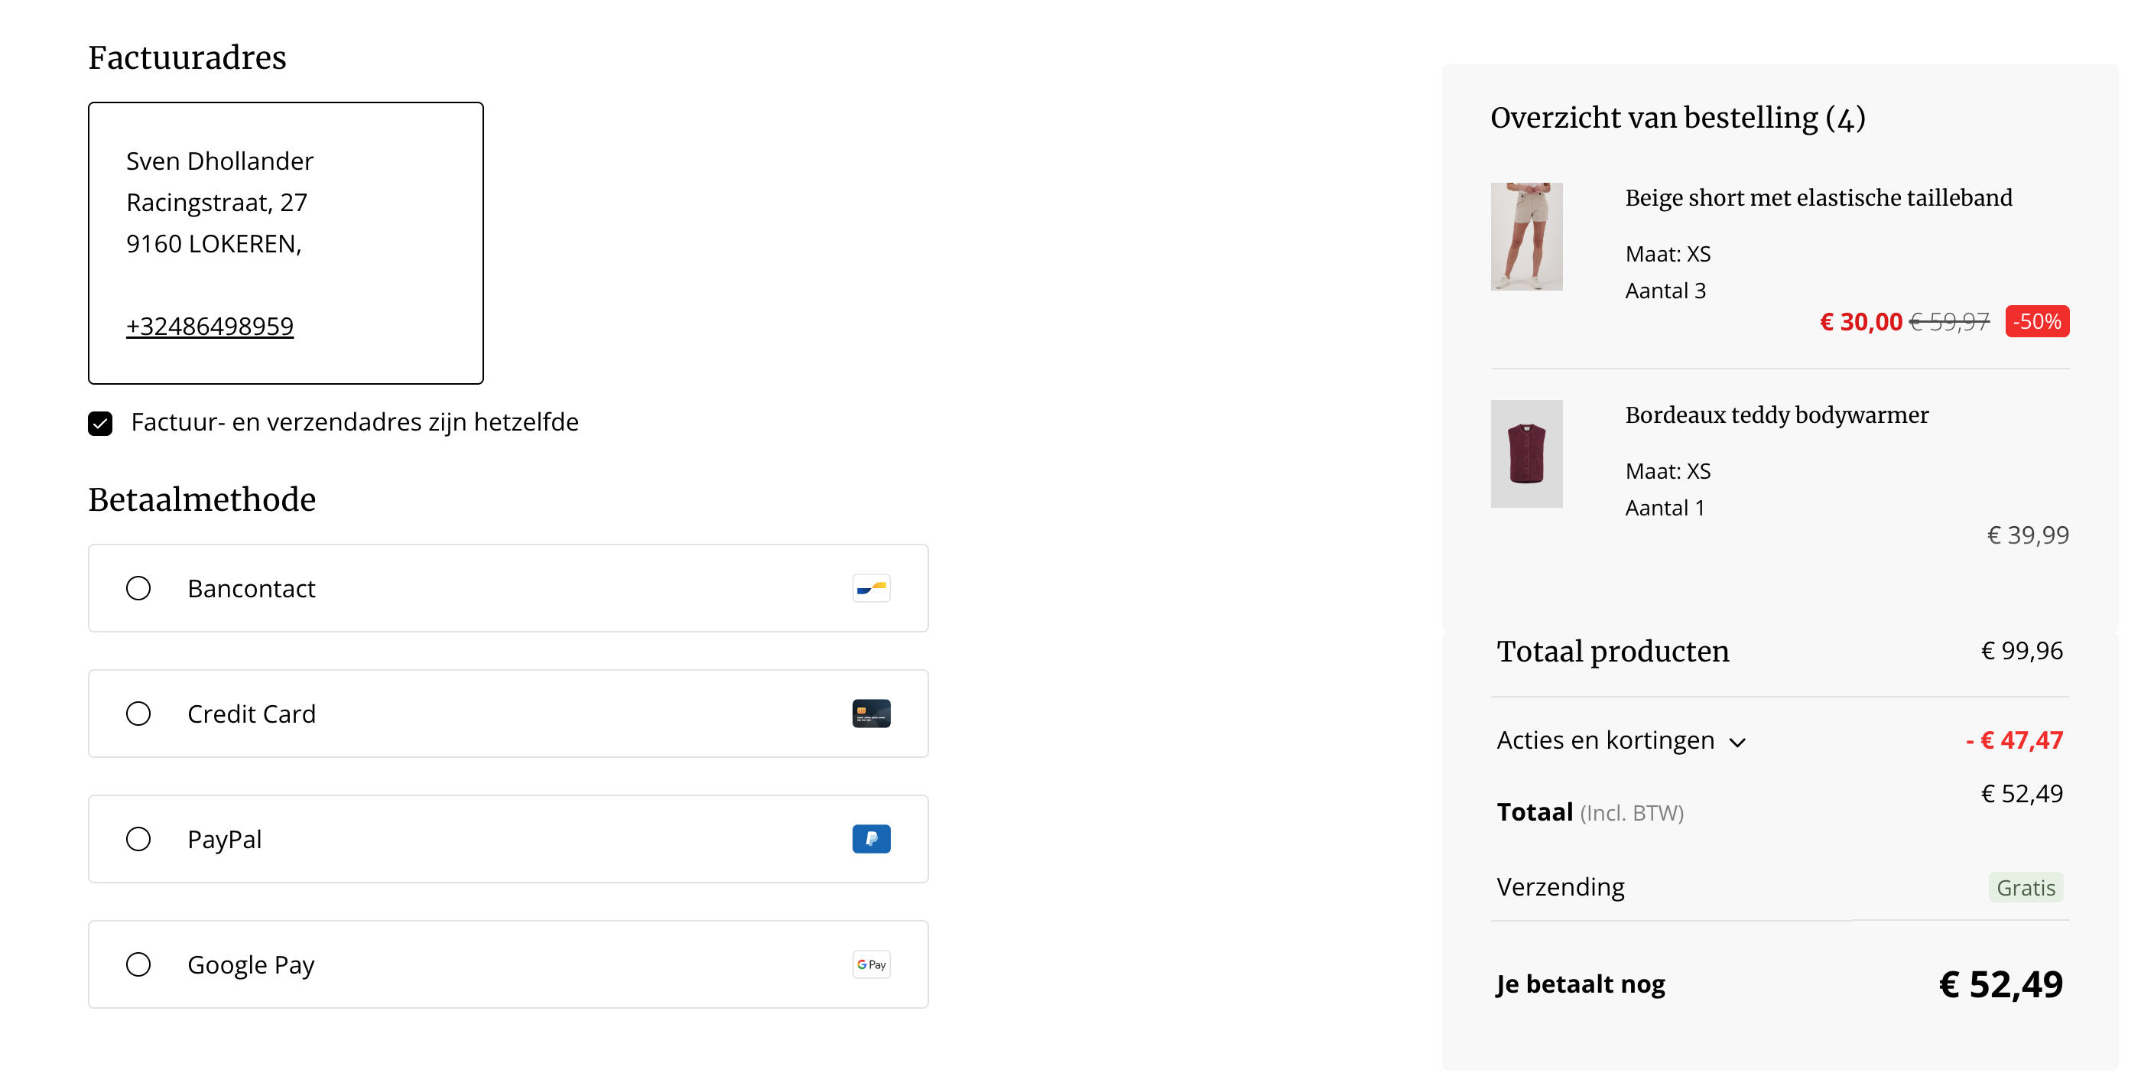2141x1086 pixels.
Task: Click the Credit Card icon
Action: pos(871,714)
